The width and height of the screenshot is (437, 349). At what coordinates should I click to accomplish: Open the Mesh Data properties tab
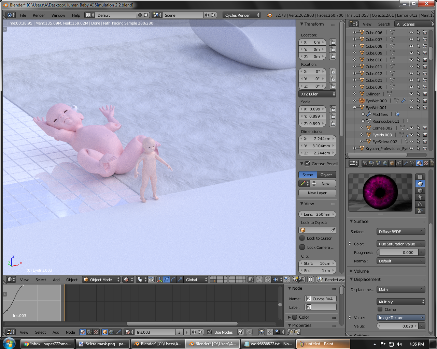point(412,163)
